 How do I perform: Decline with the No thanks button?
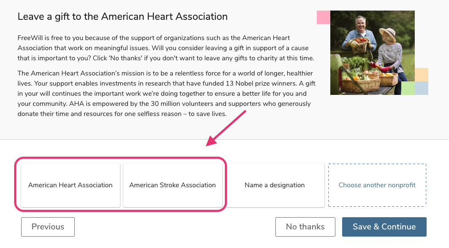tap(305, 227)
